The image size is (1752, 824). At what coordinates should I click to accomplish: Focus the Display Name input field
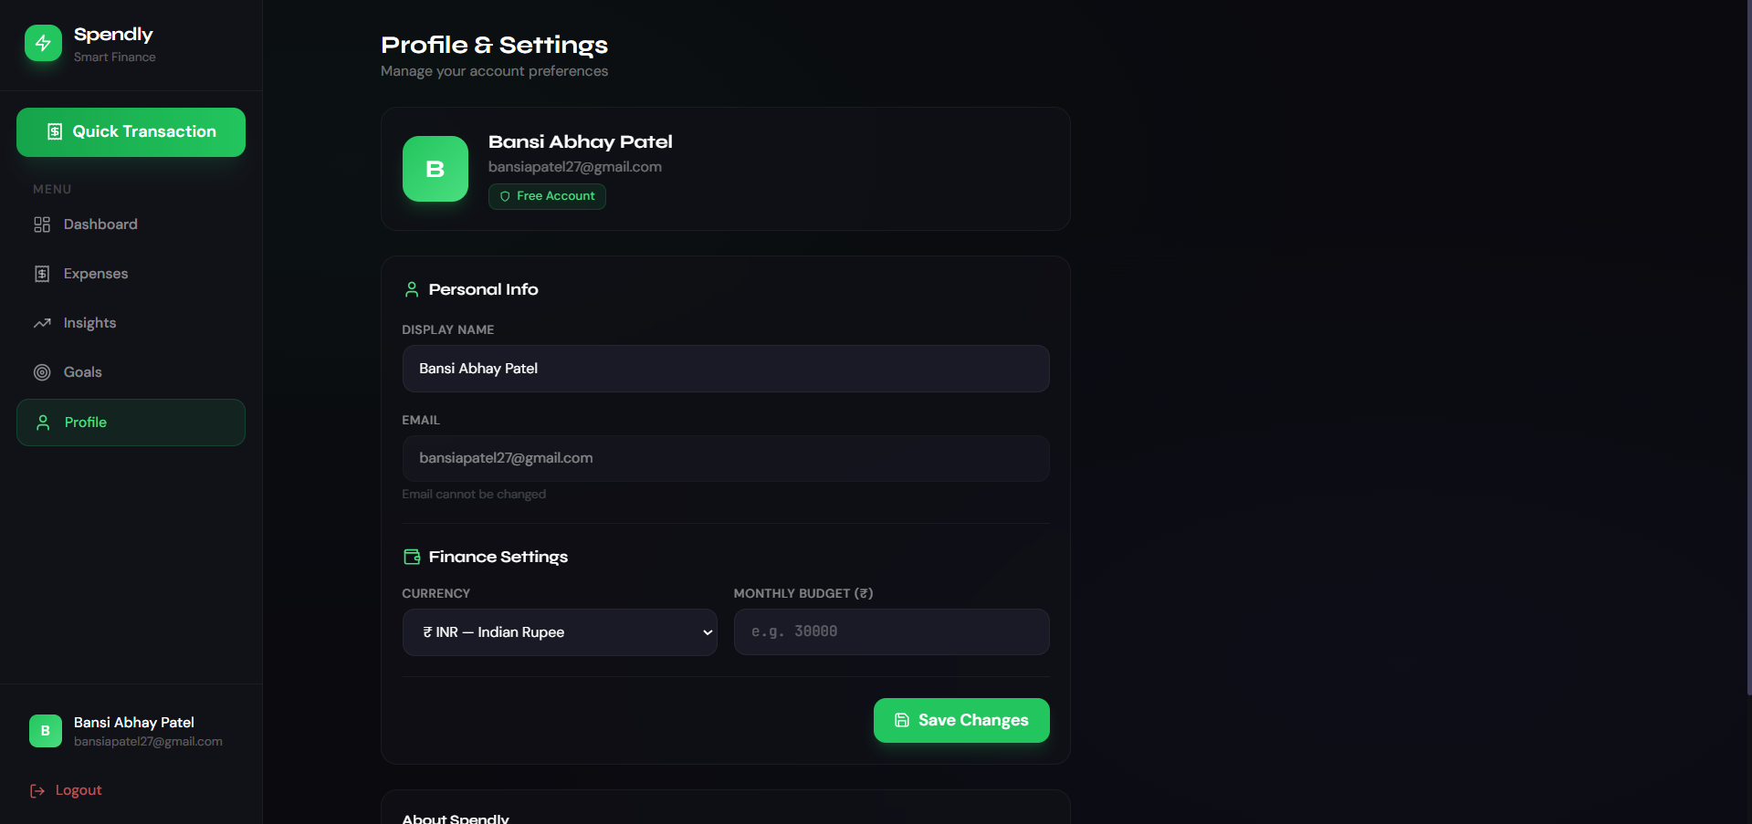pos(725,369)
